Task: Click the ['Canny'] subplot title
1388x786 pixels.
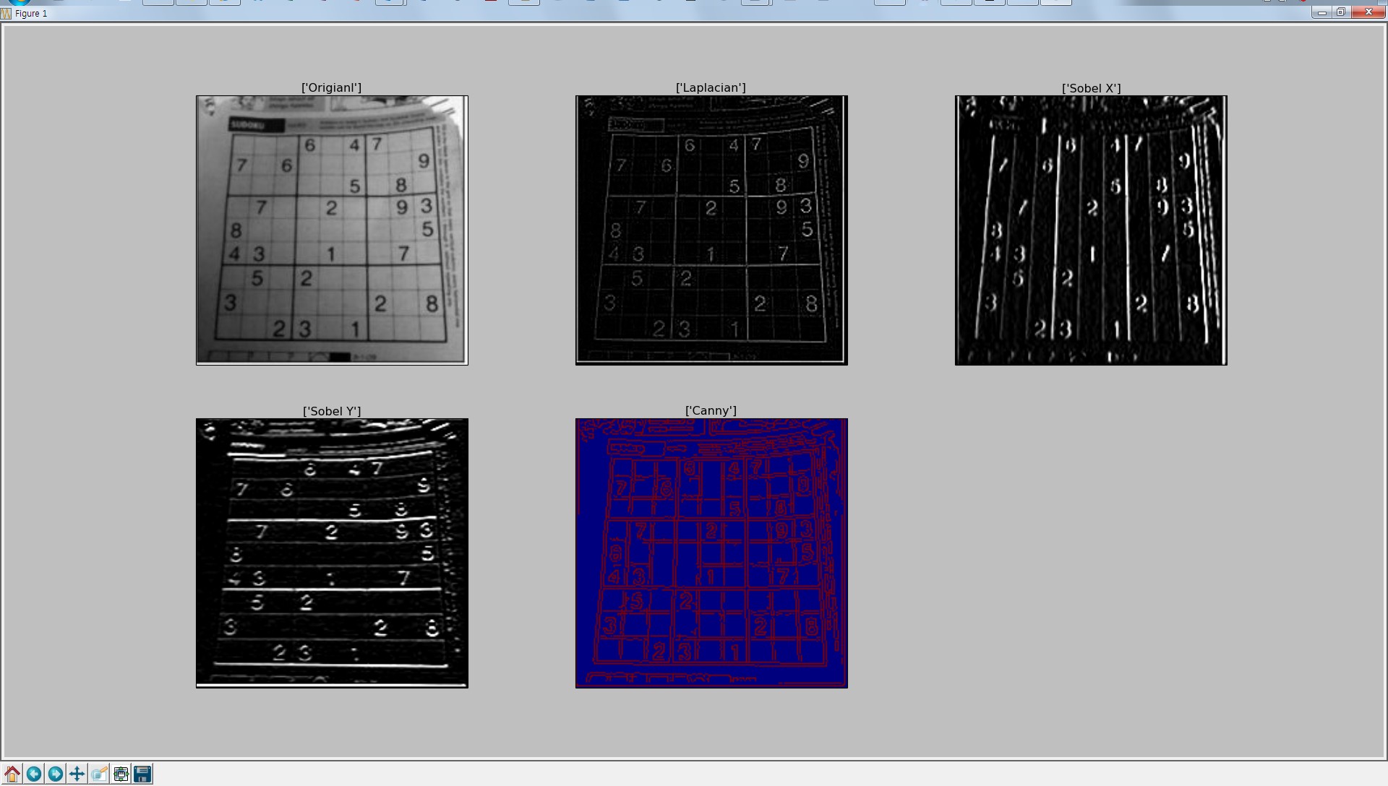Action: click(x=711, y=411)
